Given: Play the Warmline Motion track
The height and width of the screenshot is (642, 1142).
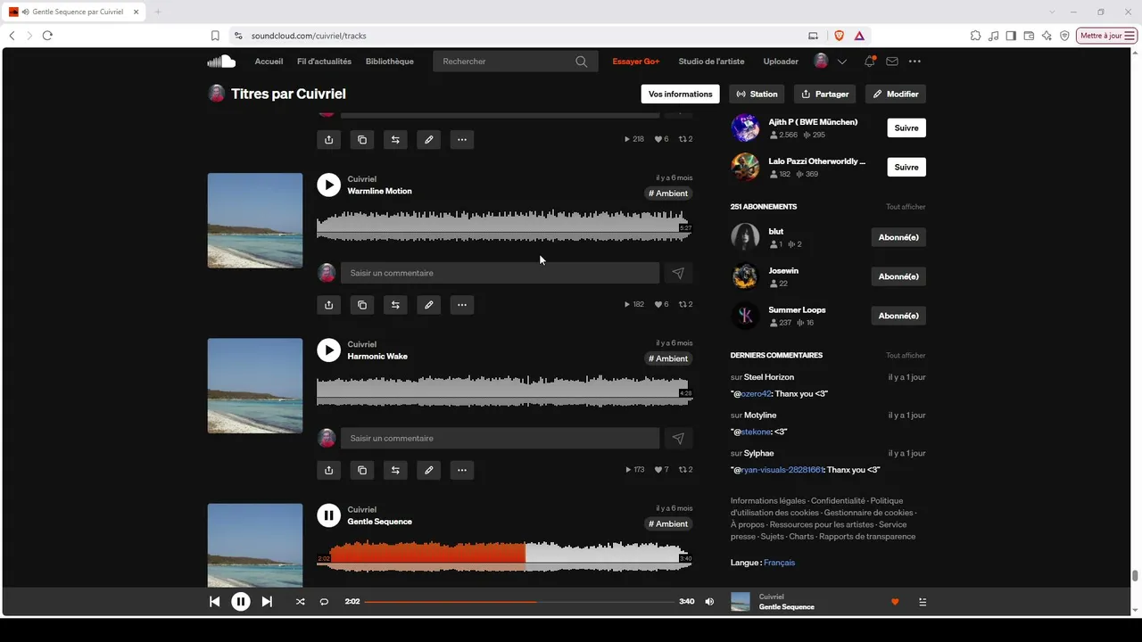Looking at the screenshot, I should [329, 185].
